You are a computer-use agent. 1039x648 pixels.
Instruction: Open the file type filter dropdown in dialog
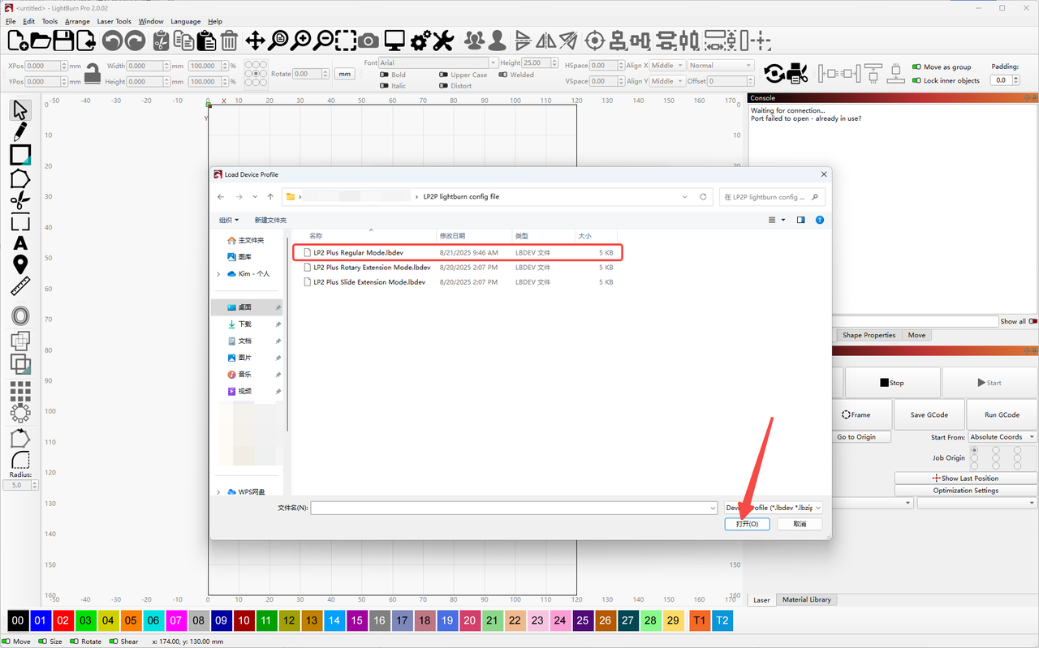[x=774, y=508]
